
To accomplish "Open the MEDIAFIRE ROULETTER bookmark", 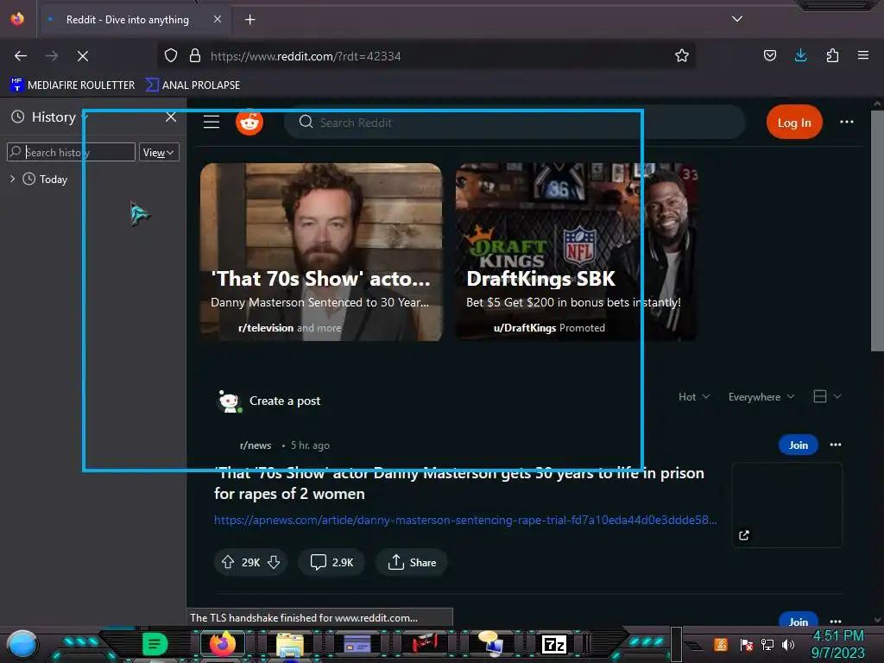I will 73,85.
